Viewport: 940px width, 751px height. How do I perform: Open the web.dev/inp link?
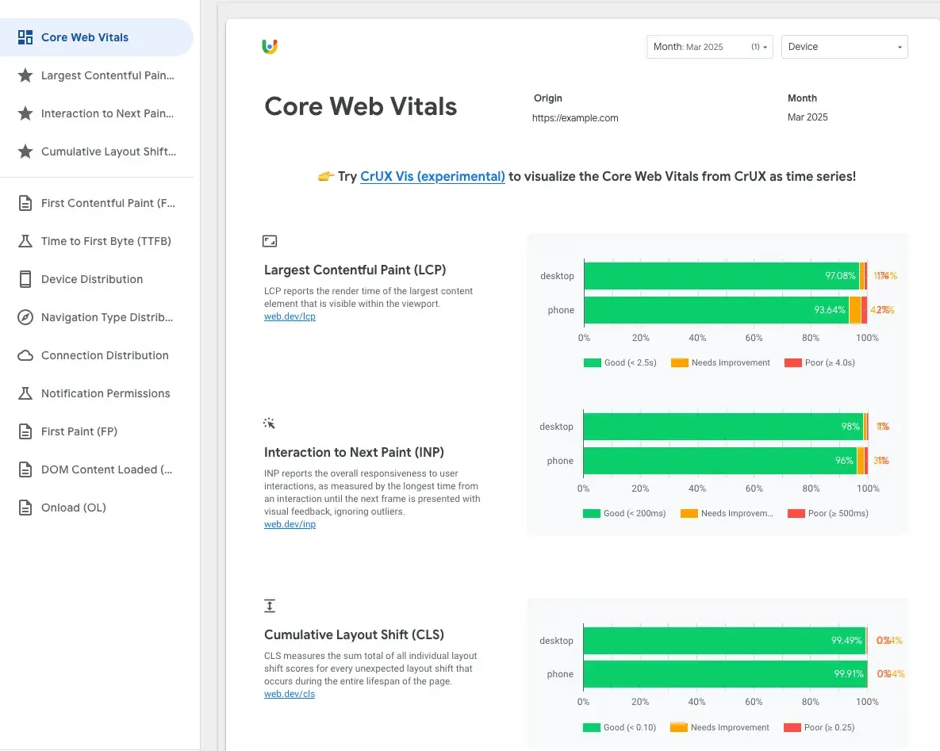(x=290, y=524)
